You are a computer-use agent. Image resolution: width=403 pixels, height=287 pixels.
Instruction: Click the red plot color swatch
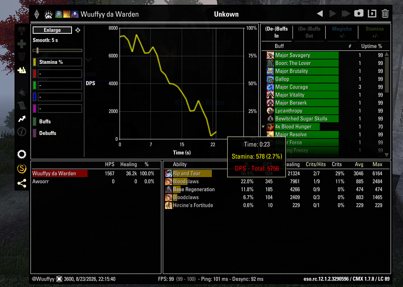click(35, 74)
